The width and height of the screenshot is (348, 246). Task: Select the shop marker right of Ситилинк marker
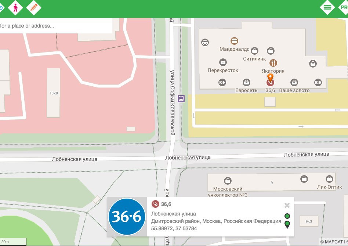click(271, 51)
